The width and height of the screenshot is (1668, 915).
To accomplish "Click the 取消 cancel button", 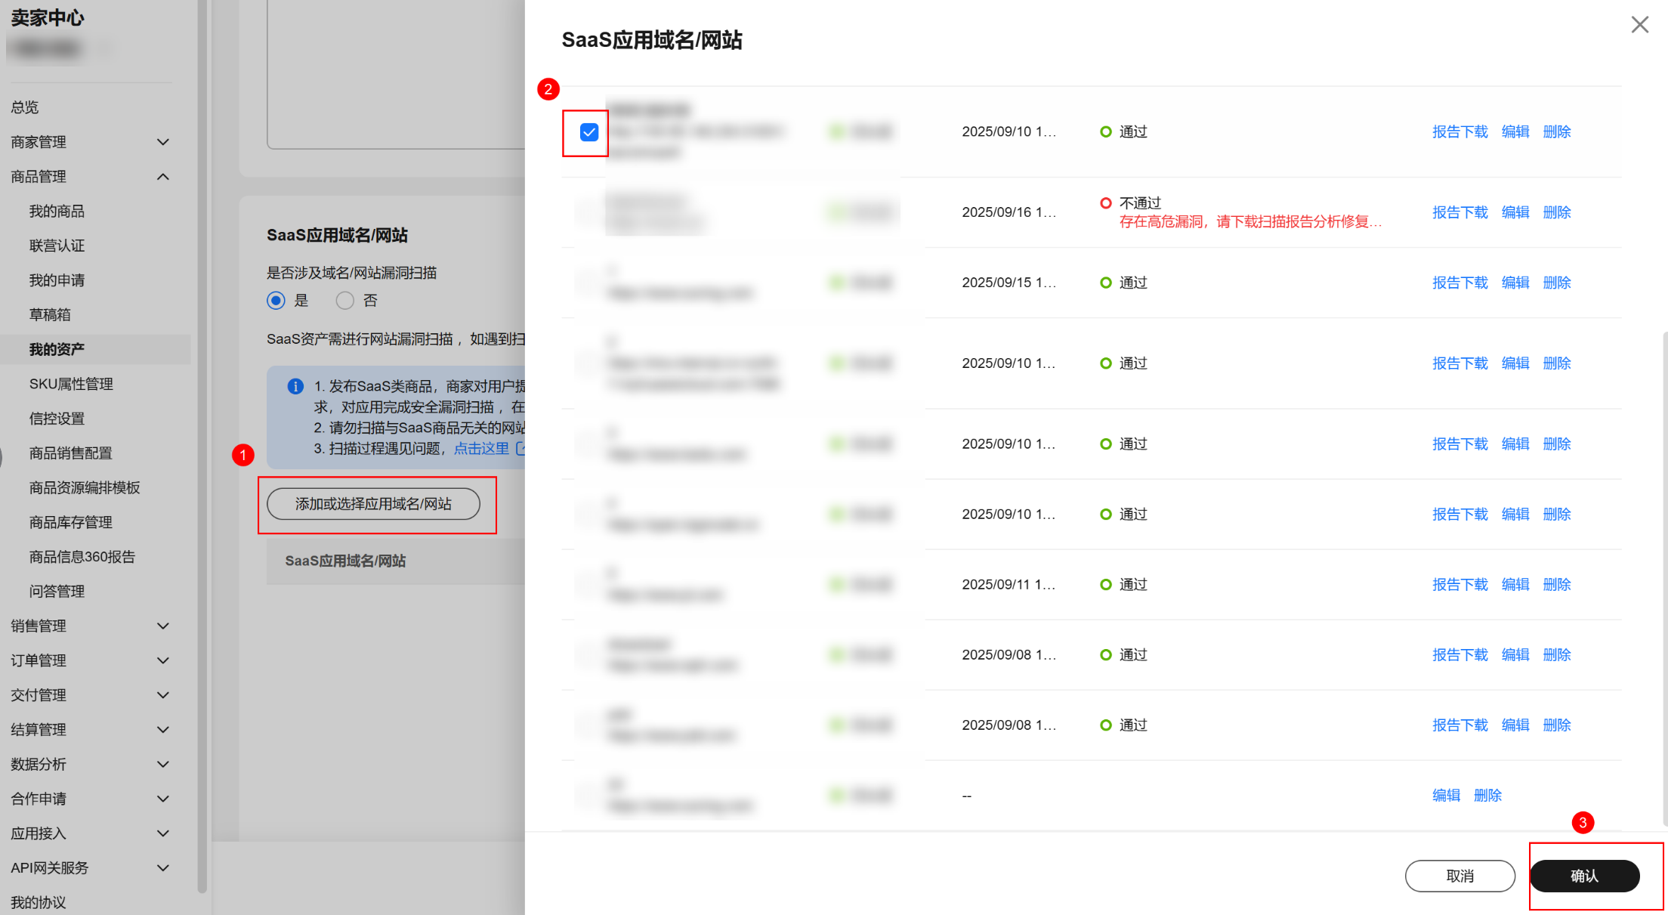I will pyautogui.click(x=1459, y=876).
